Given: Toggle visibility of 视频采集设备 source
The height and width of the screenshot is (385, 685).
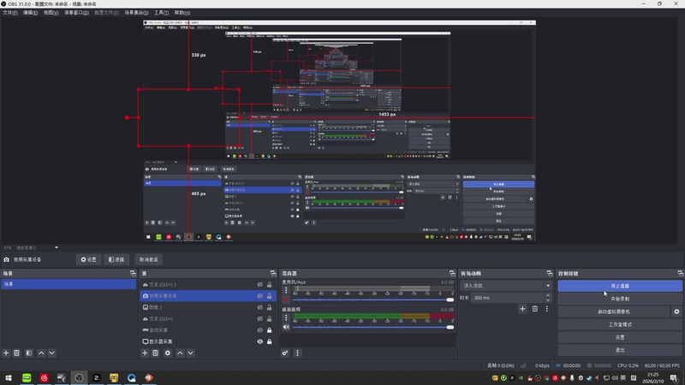Looking at the screenshot, I should point(260,296).
